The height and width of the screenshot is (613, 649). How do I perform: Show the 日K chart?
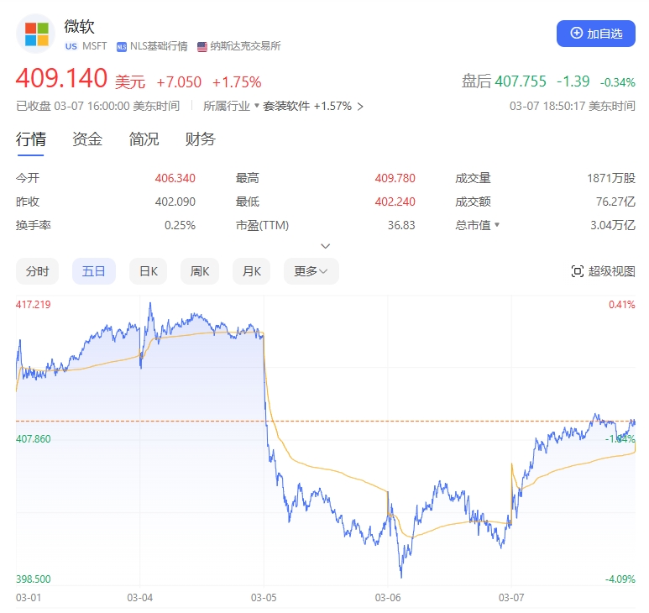148,271
